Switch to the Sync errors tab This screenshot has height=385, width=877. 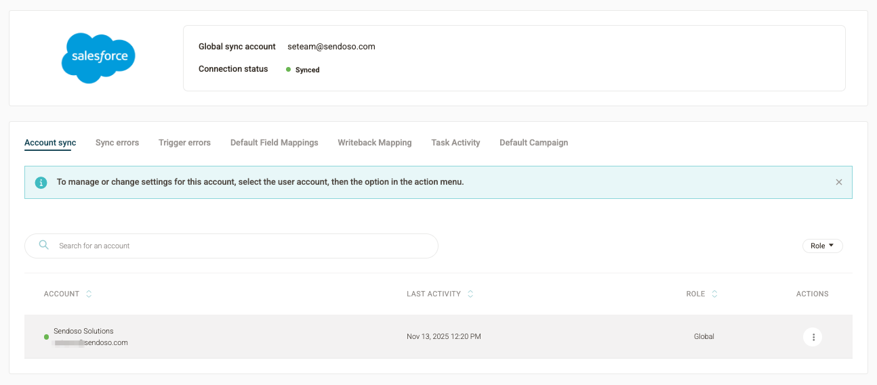click(117, 143)
